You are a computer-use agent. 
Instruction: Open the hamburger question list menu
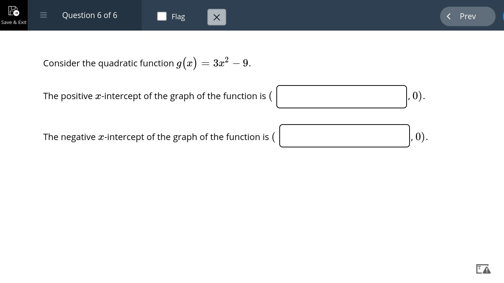[44, 15]
